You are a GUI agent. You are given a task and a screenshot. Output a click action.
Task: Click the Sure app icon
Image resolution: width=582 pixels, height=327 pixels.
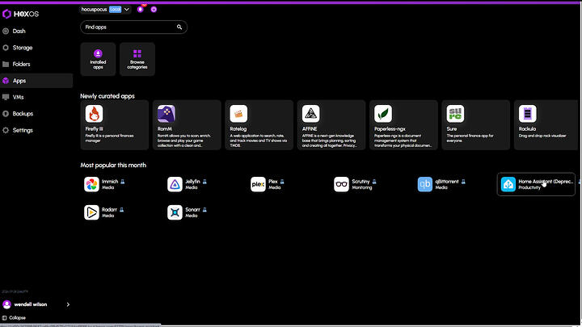point(455,114)
